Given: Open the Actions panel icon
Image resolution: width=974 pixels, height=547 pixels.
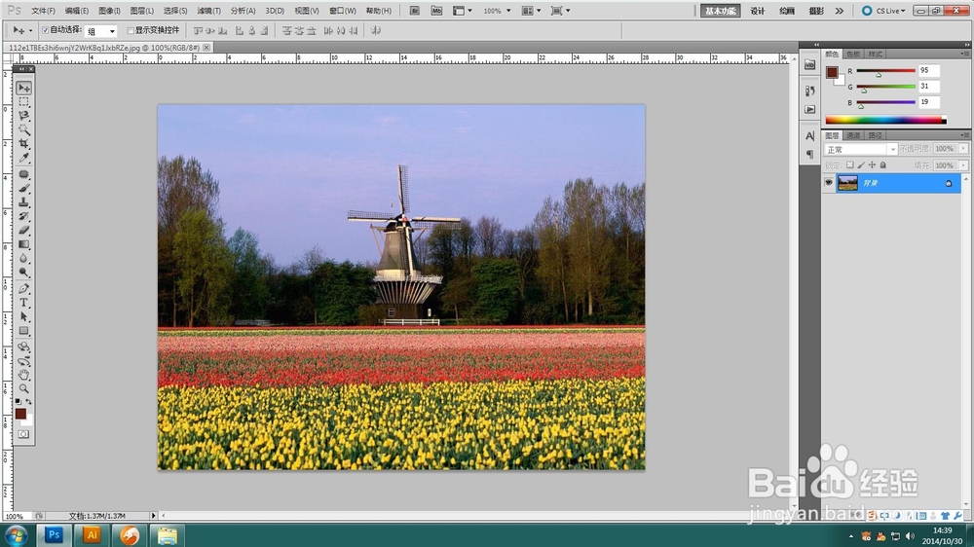Looking at the screenshot, I should pos(810,109).
